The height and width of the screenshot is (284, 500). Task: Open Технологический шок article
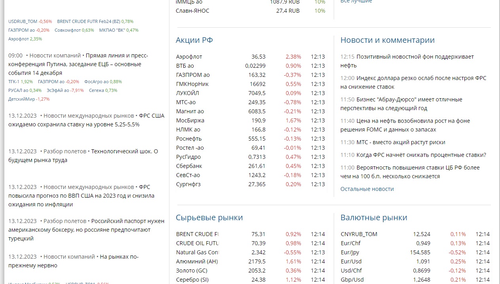click(83, 156)
